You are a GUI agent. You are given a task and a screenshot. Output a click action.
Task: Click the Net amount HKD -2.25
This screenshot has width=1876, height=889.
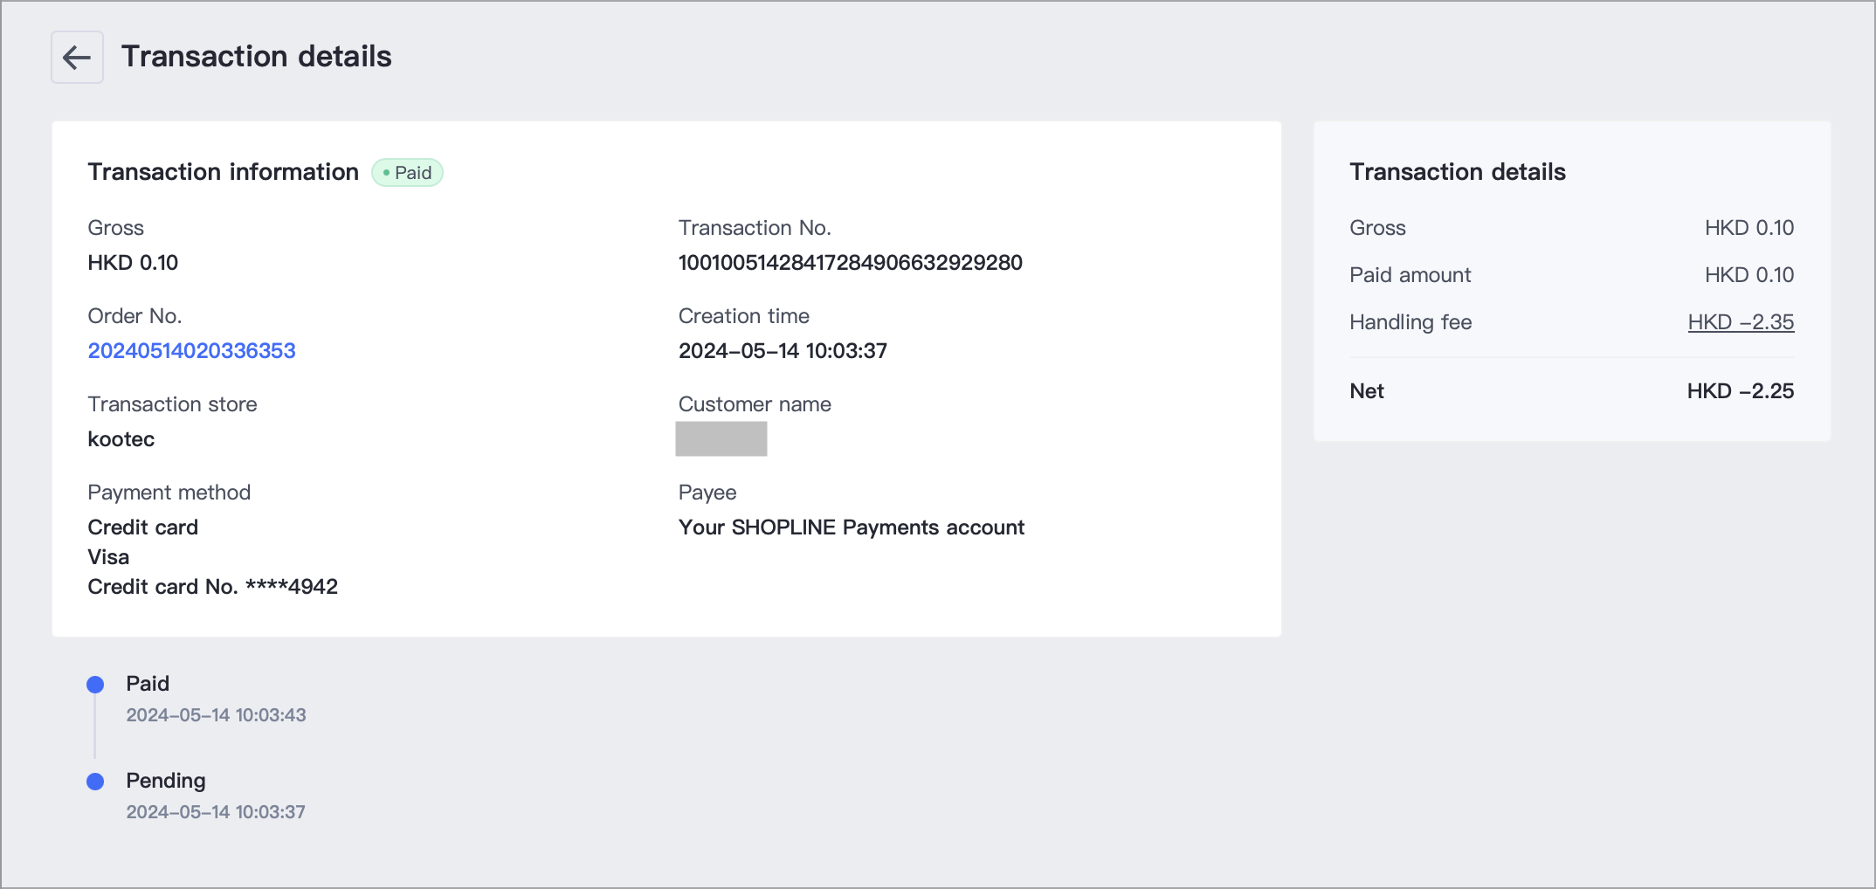pyautogui.click(x=1740, y=391)
